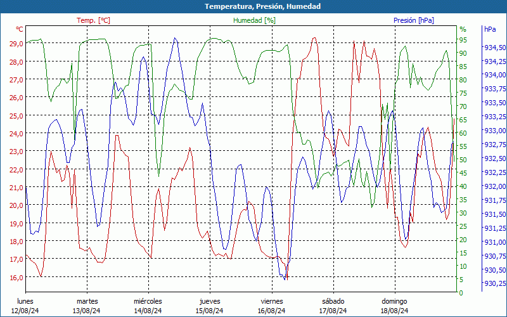
Task: Click the 22,0 temperature axis value
Action: (x=16, y=169)
